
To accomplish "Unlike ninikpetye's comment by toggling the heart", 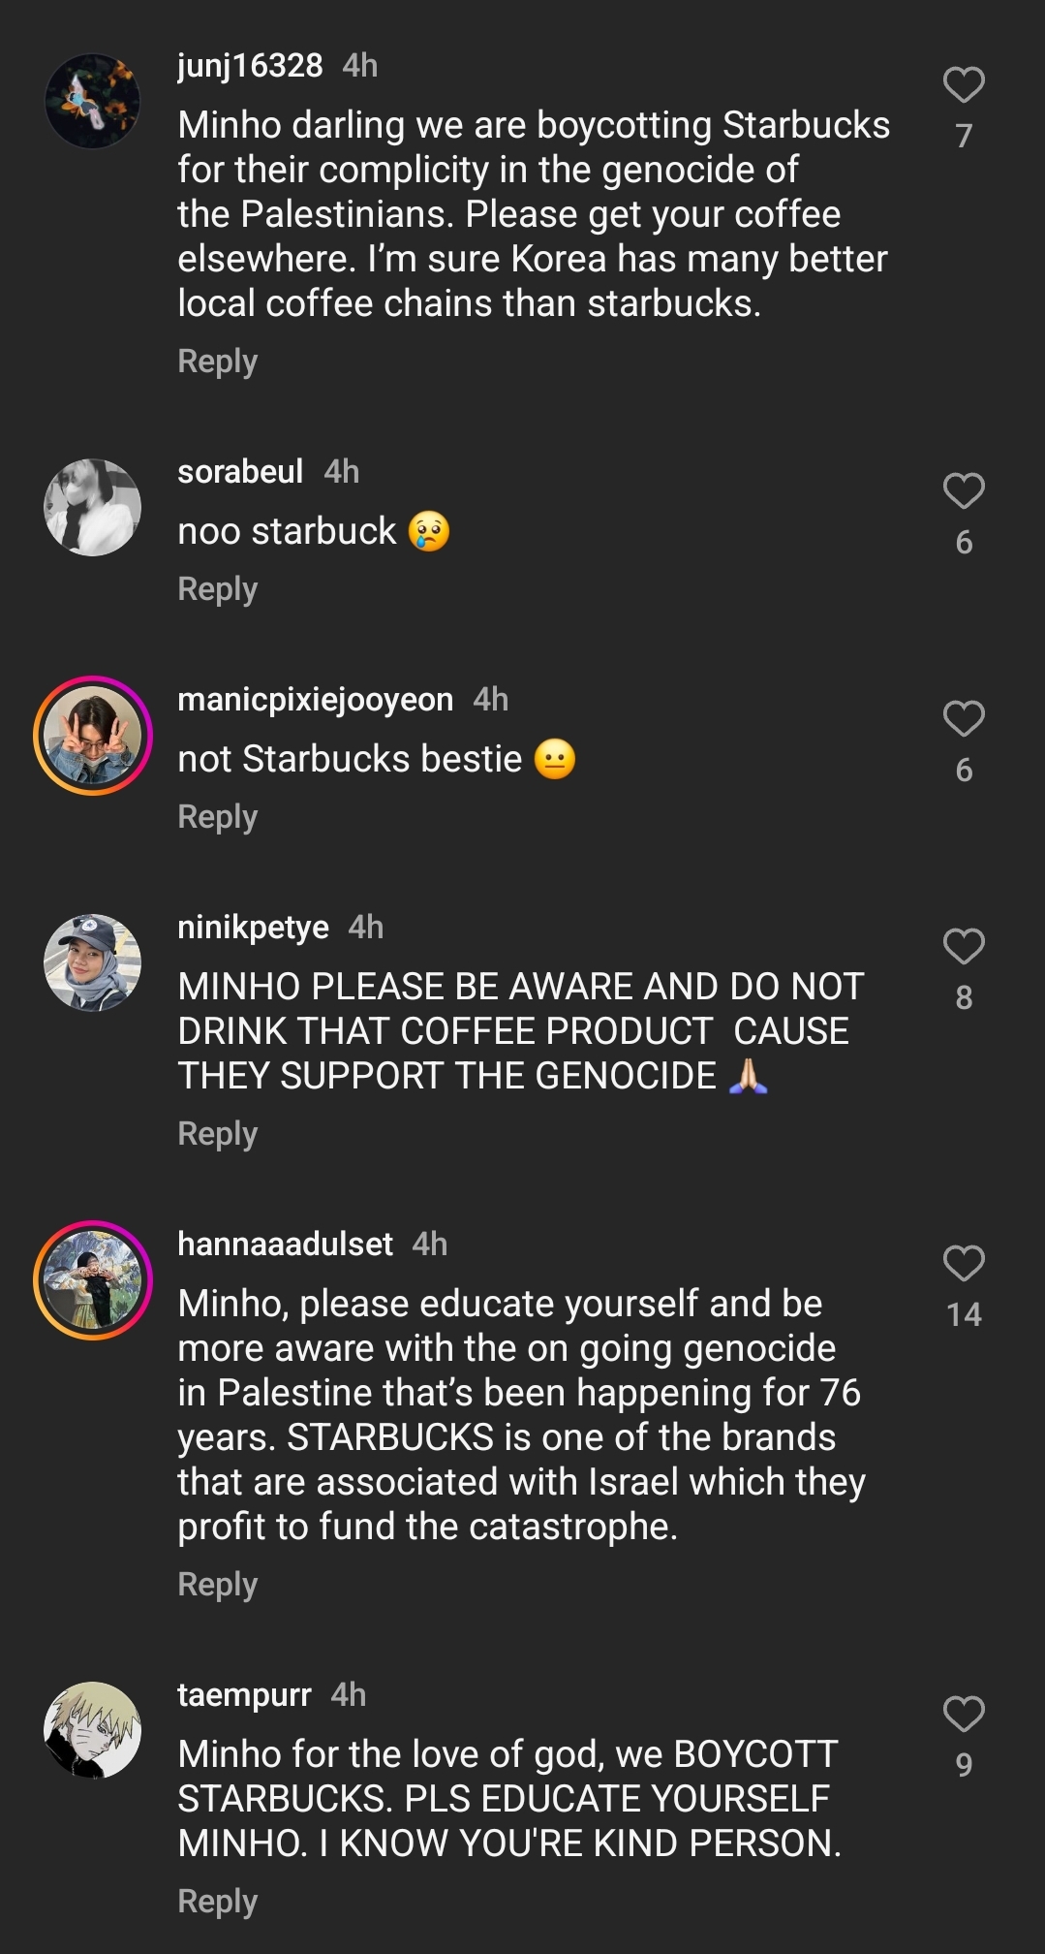I will [962, 947].
